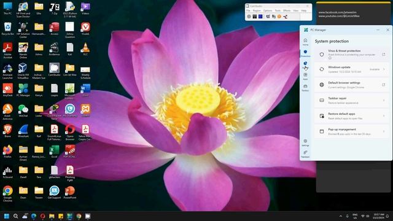Screen dimensions: 393x221
Task: Launch Microsoft Edge from taskbar
Action: pyautogui.click(x=34, y=216)
